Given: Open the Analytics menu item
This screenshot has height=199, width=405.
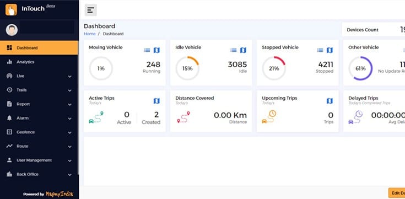Looking at the screenshot, I should 39,62.
